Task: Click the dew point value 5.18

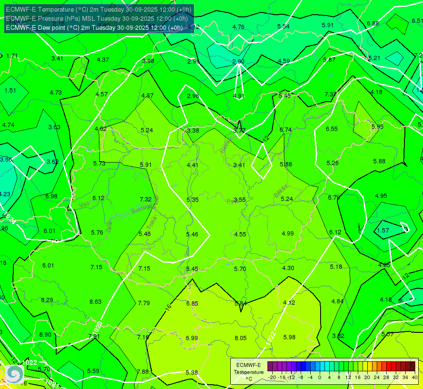Action: [336, 267]
